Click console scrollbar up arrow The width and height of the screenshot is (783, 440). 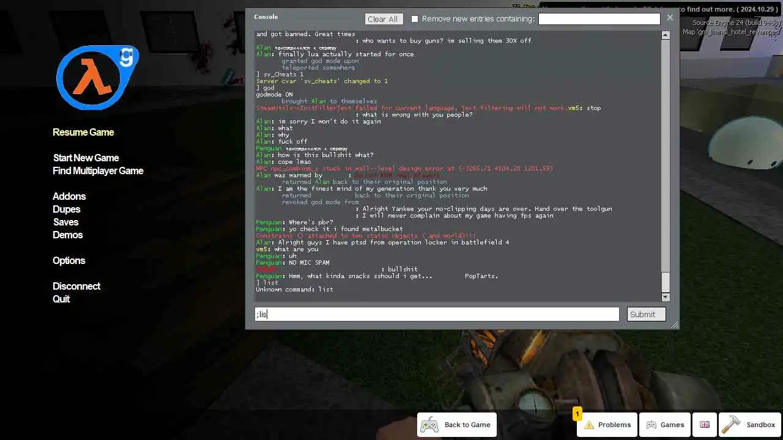coord(666,35)
